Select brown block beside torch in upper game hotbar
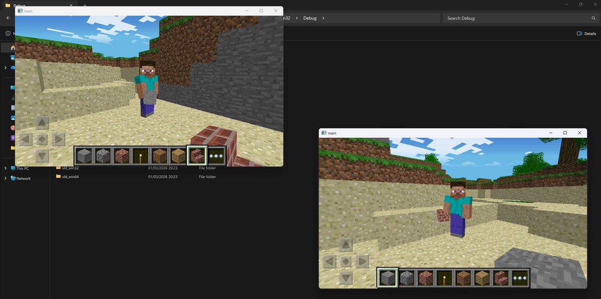The height and width of the screenshot is (299, 601). 159,156
